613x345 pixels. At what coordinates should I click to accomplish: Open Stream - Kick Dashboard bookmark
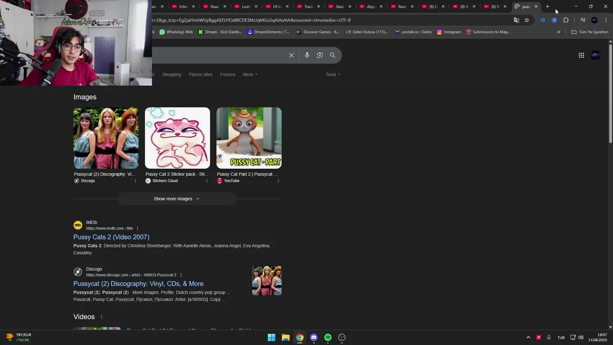[x=220, y=32]
